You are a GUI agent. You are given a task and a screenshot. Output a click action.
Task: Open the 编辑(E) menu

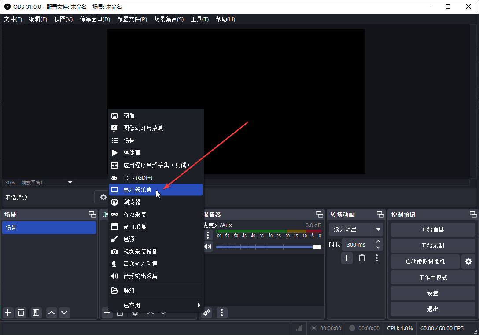(x=38, y=19)
